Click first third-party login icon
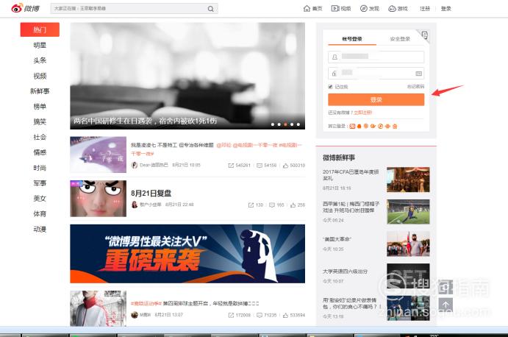 tap(352, 126)
